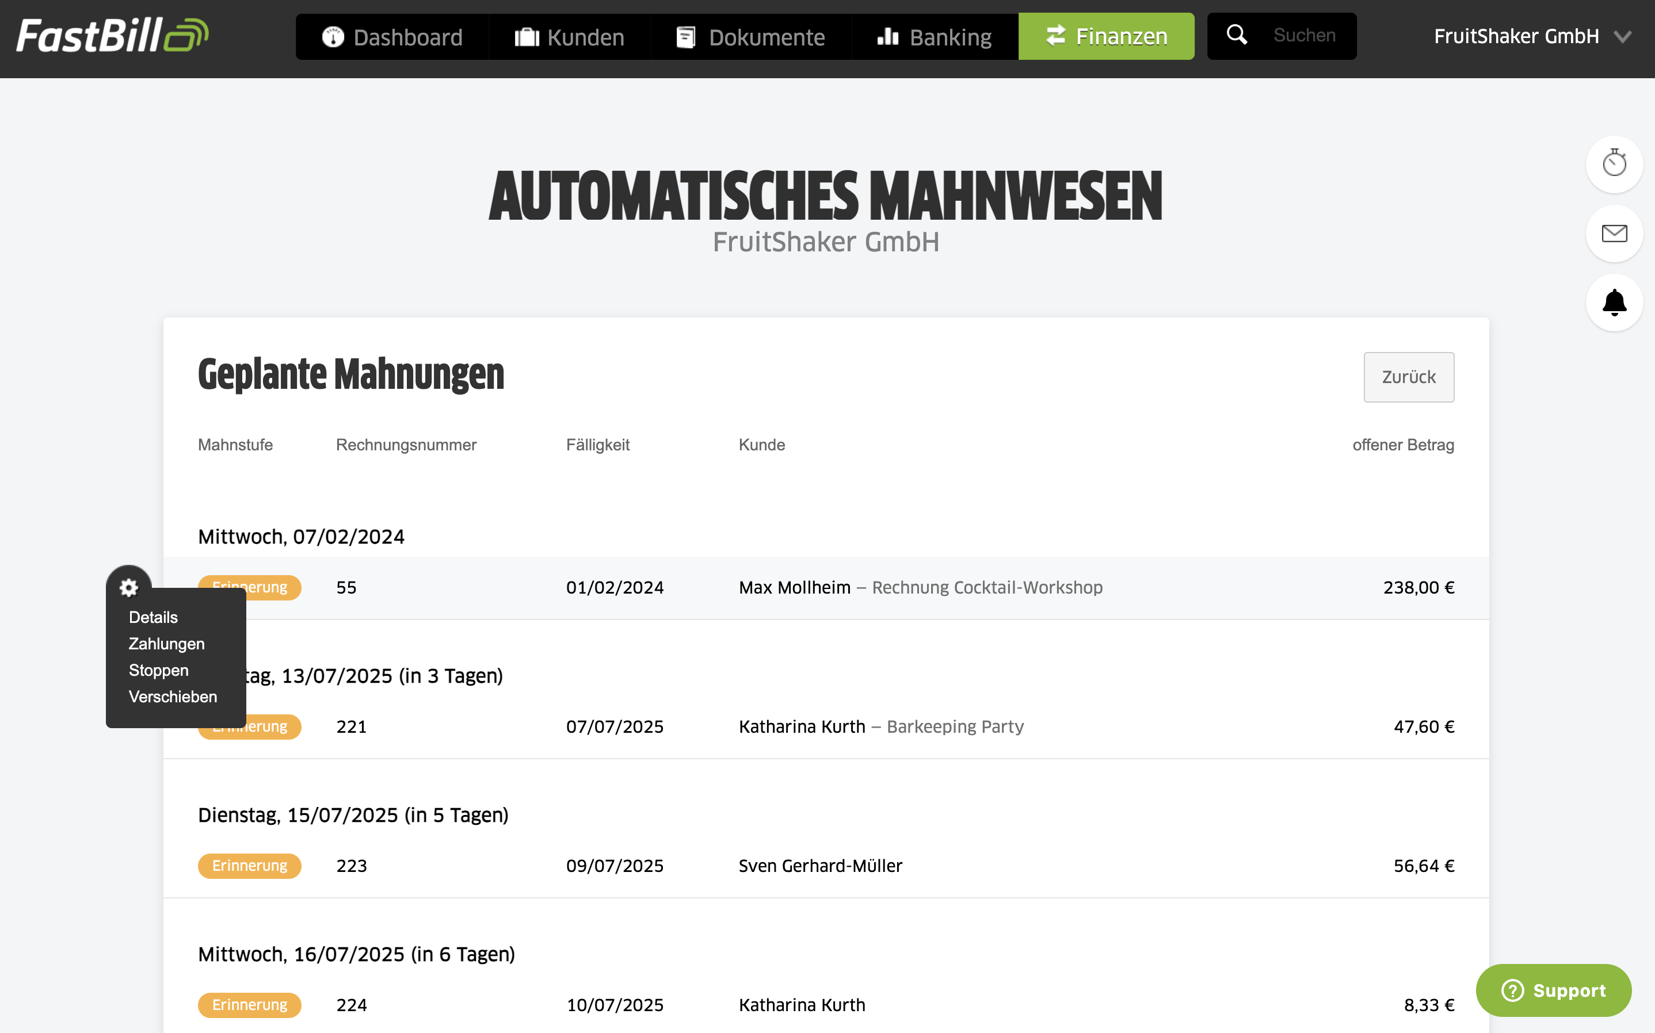The width and height of the screenshot is (1655, 1033).
Task: Click due date 01/02/2024
Action: [615, 588]
